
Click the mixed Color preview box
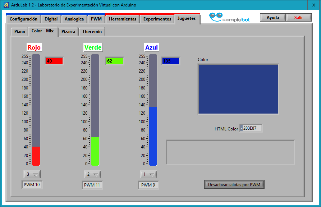(238, 89)
